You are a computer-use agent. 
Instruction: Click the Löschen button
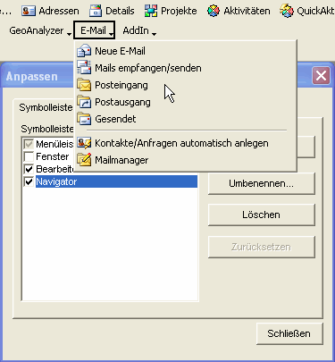pyautogui.click(x=261, y=215)
